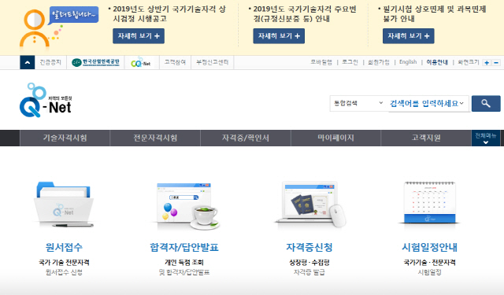Screen dimensions: 504x295
Task: Open the 시험일정안내 title link
Action: click(429, 247)
